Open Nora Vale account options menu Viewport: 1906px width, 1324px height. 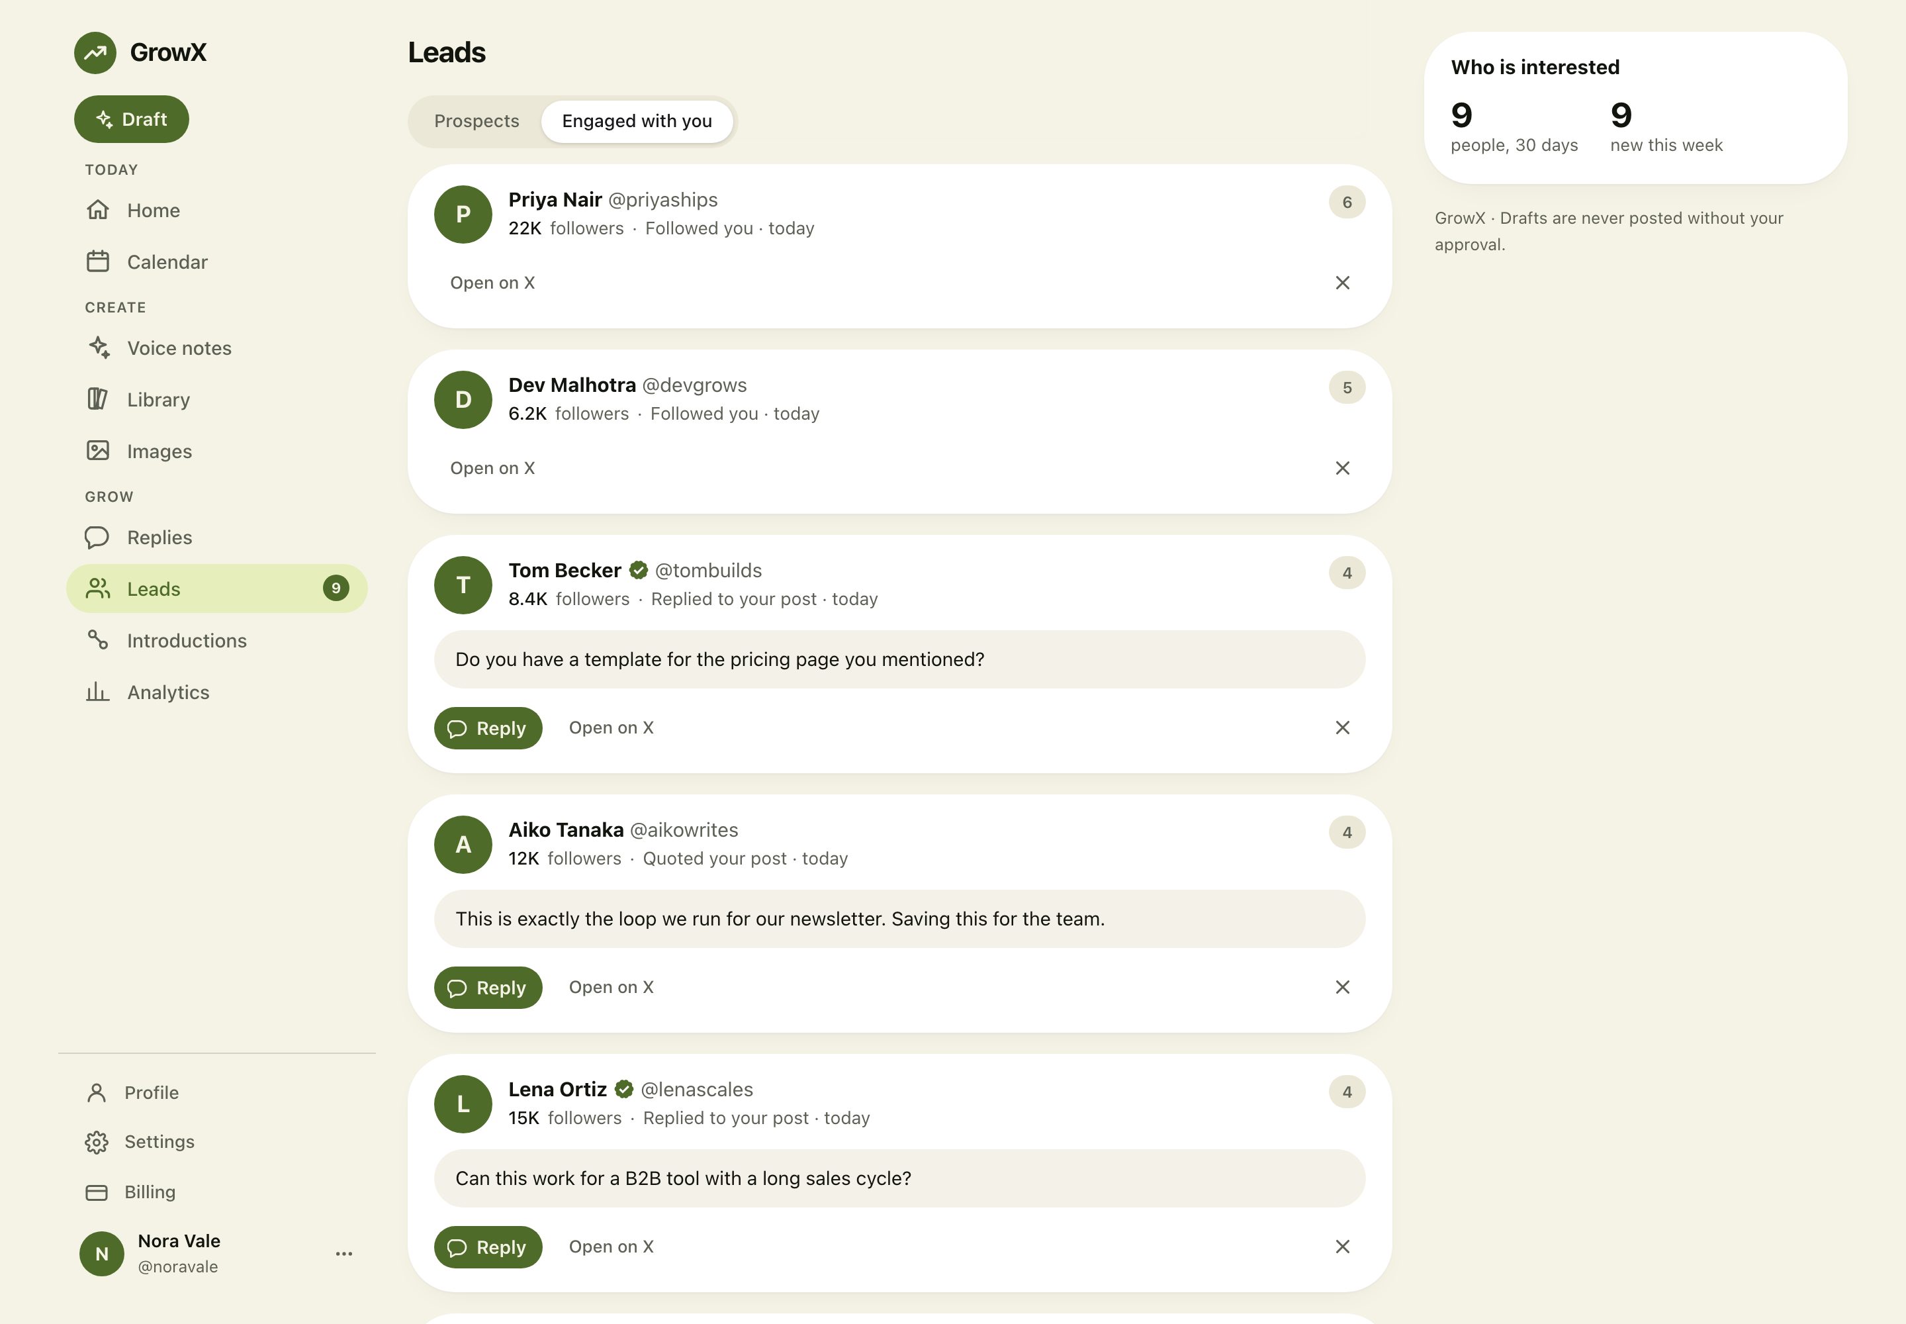[344, 1253]
